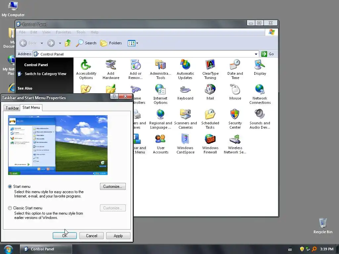The width and height of the screenshot is (339, 254).
Task: Open Date and Time icon
Action: 235,69
